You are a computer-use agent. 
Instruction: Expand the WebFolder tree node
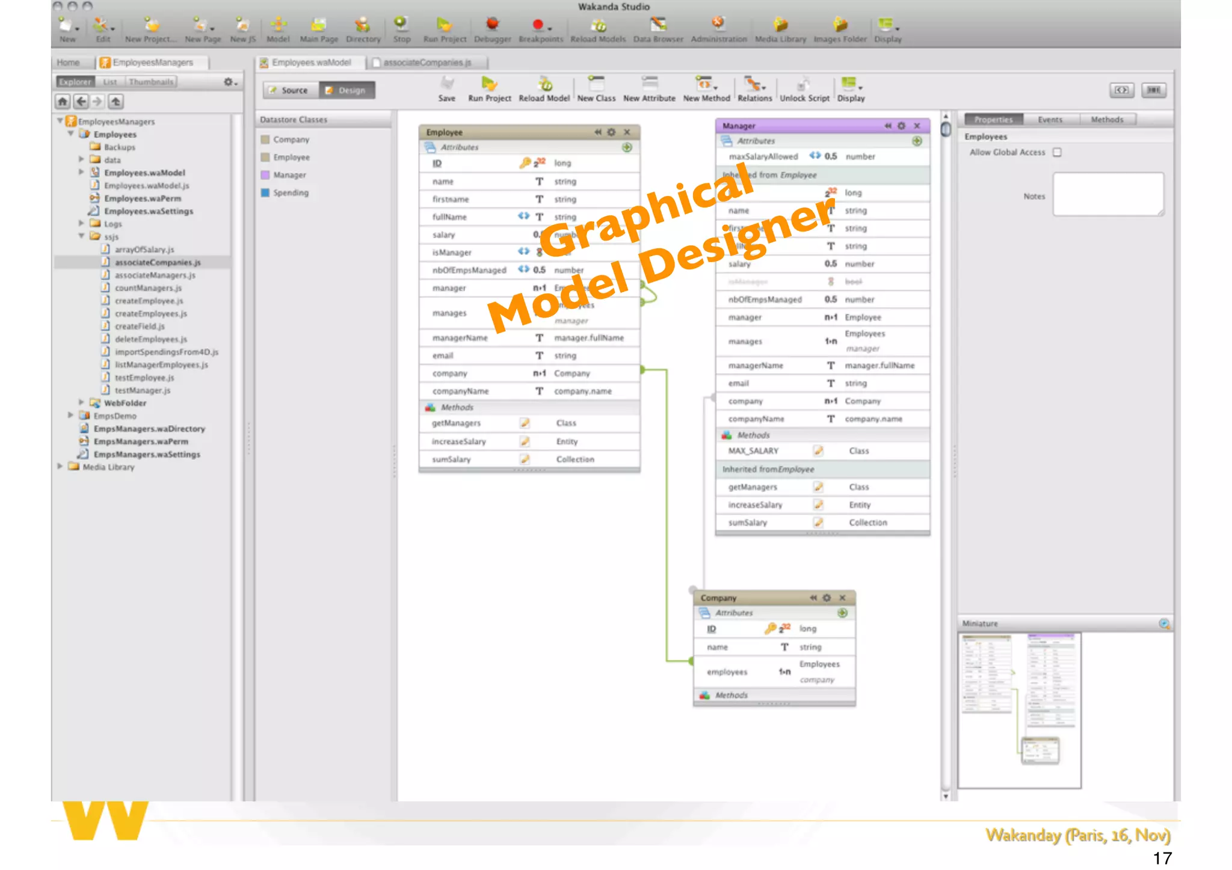pos(81,402)
